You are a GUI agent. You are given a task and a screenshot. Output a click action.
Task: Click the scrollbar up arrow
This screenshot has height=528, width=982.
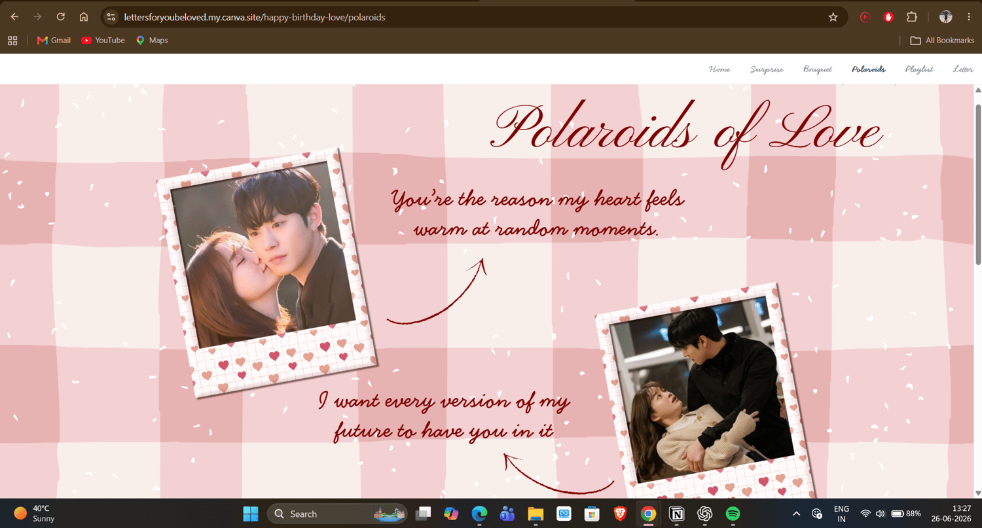point(978,90)
